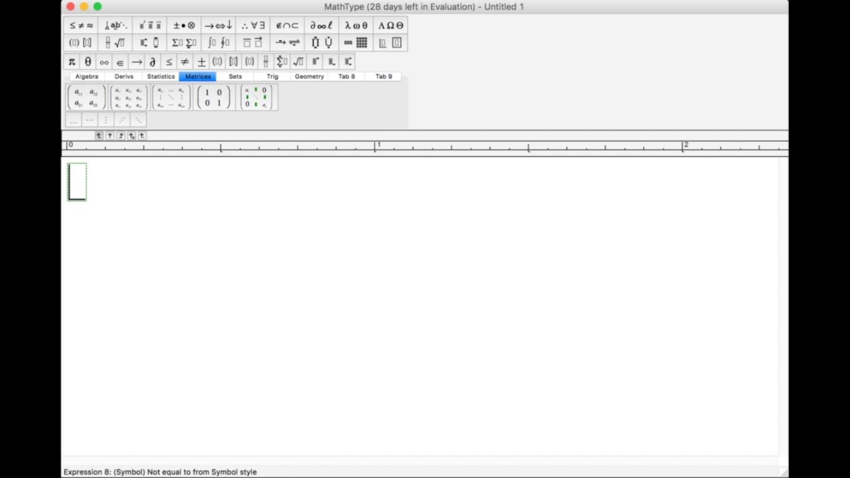
Task: Insert the square root template
Action: pyautogui.click(x=298, y=62)
